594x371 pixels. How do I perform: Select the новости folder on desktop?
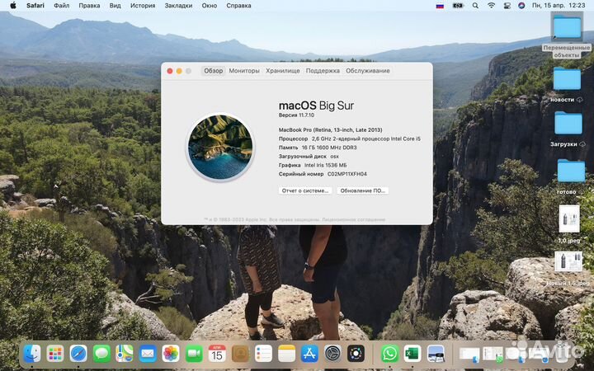pyautogui.click(x=567, y=84)
